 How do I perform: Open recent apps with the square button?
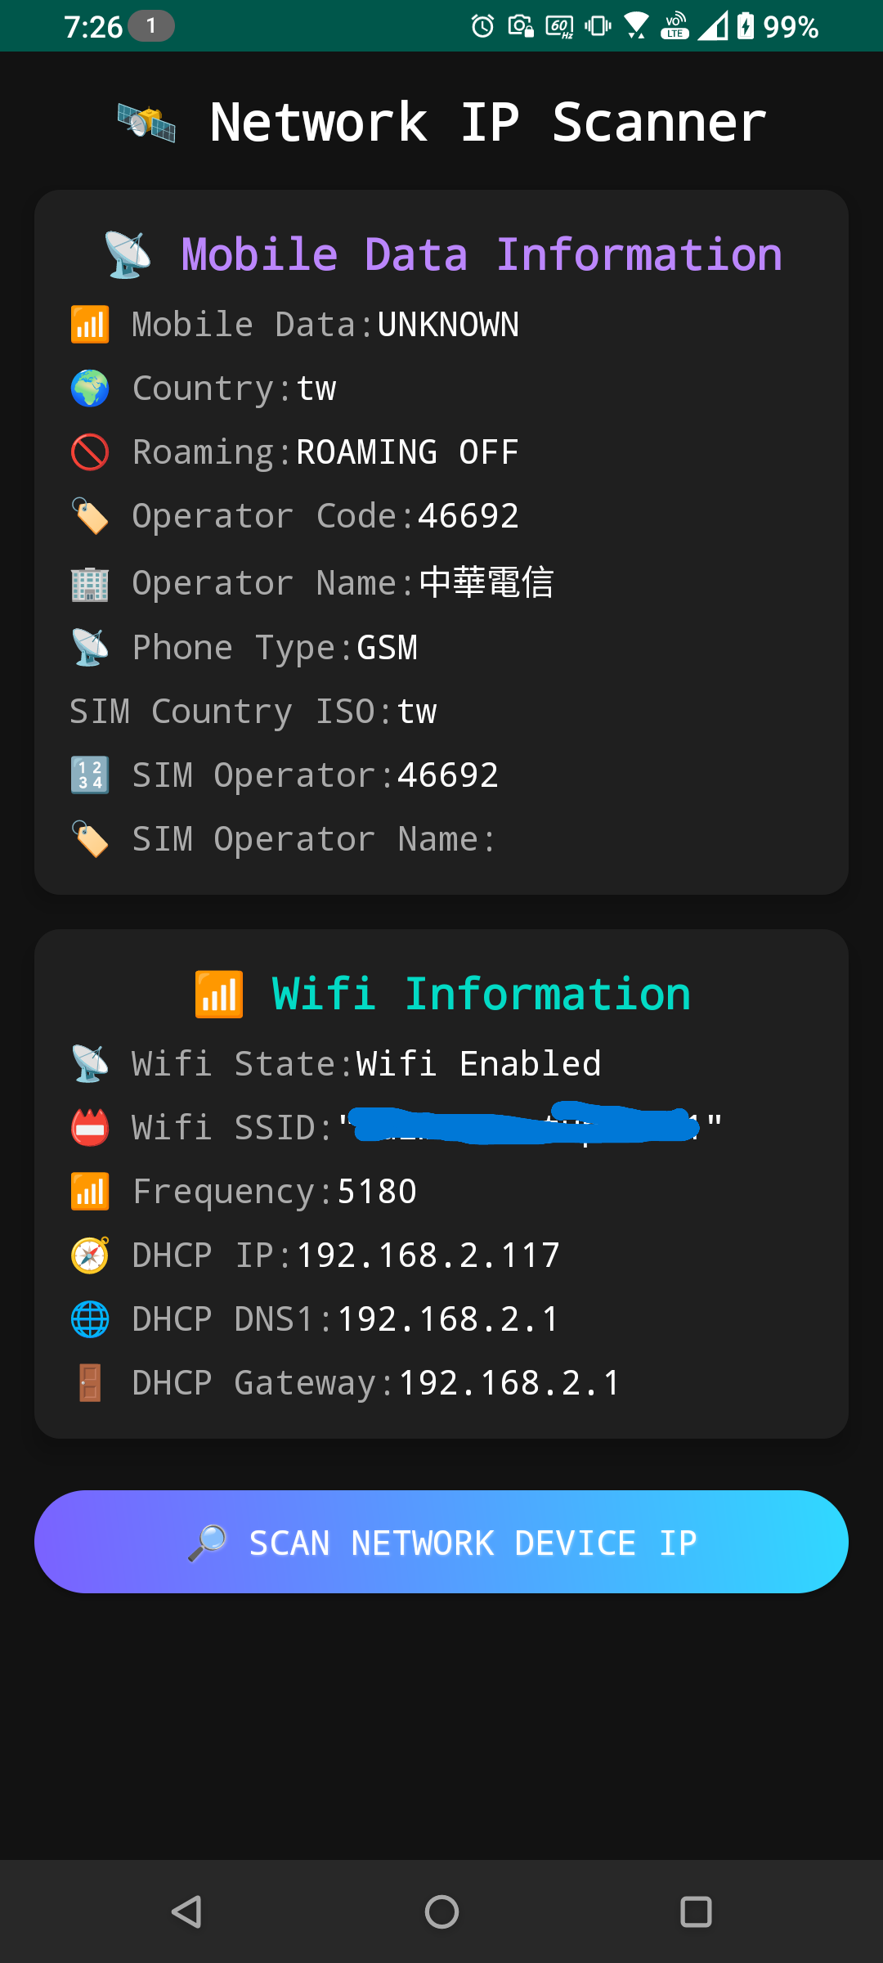point(696,1912)
